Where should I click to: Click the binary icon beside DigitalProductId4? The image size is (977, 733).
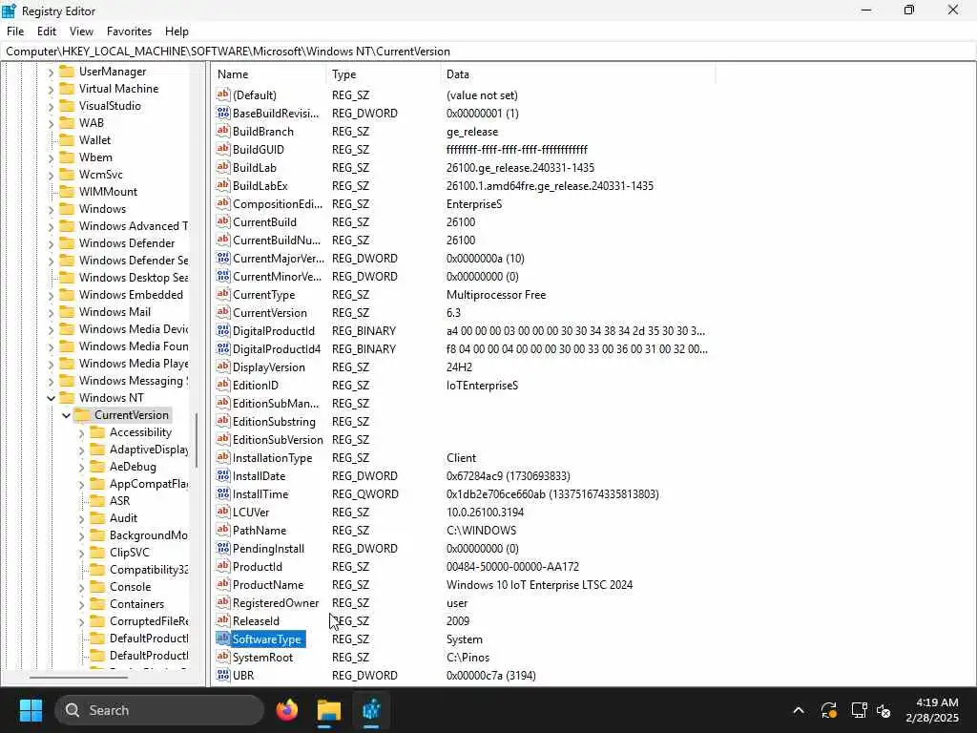223,348
